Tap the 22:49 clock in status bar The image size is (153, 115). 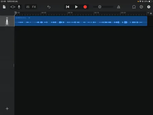pos(3,1)
